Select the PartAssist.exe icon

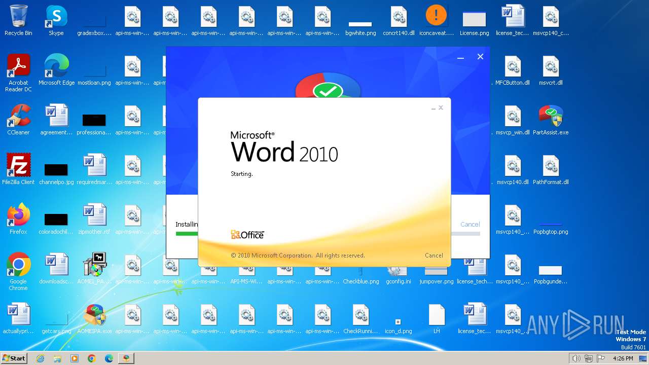click(551, 120)
